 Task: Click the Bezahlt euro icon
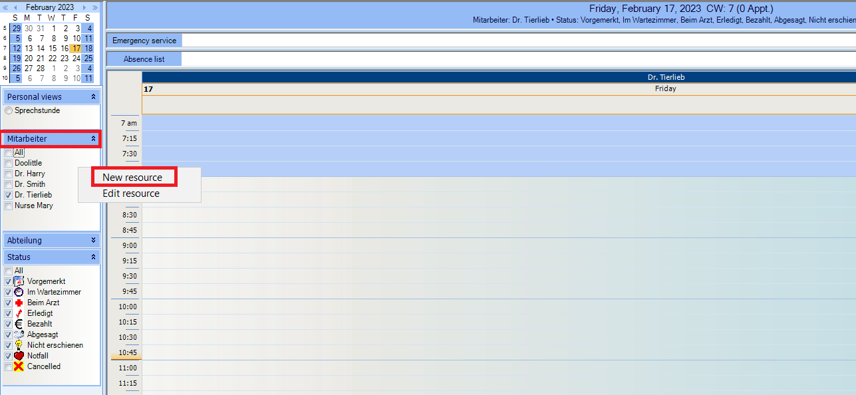tap(19, 324)
